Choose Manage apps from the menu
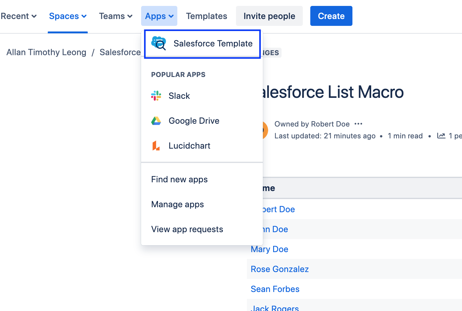The height and width of the screenshot is (311, 462). tap(178, 204)
